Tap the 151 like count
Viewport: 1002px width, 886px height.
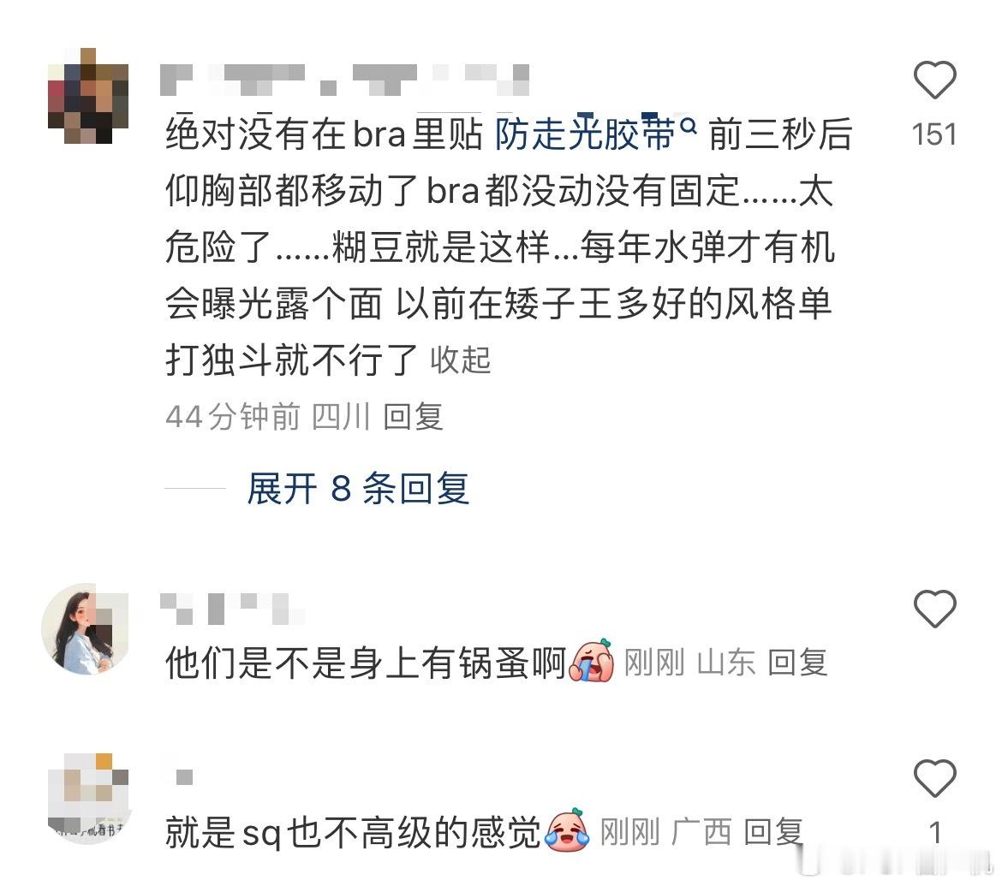[934, 134]
